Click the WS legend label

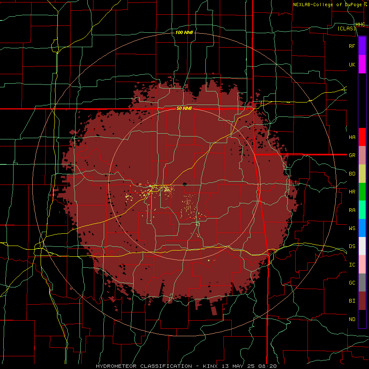352,228
